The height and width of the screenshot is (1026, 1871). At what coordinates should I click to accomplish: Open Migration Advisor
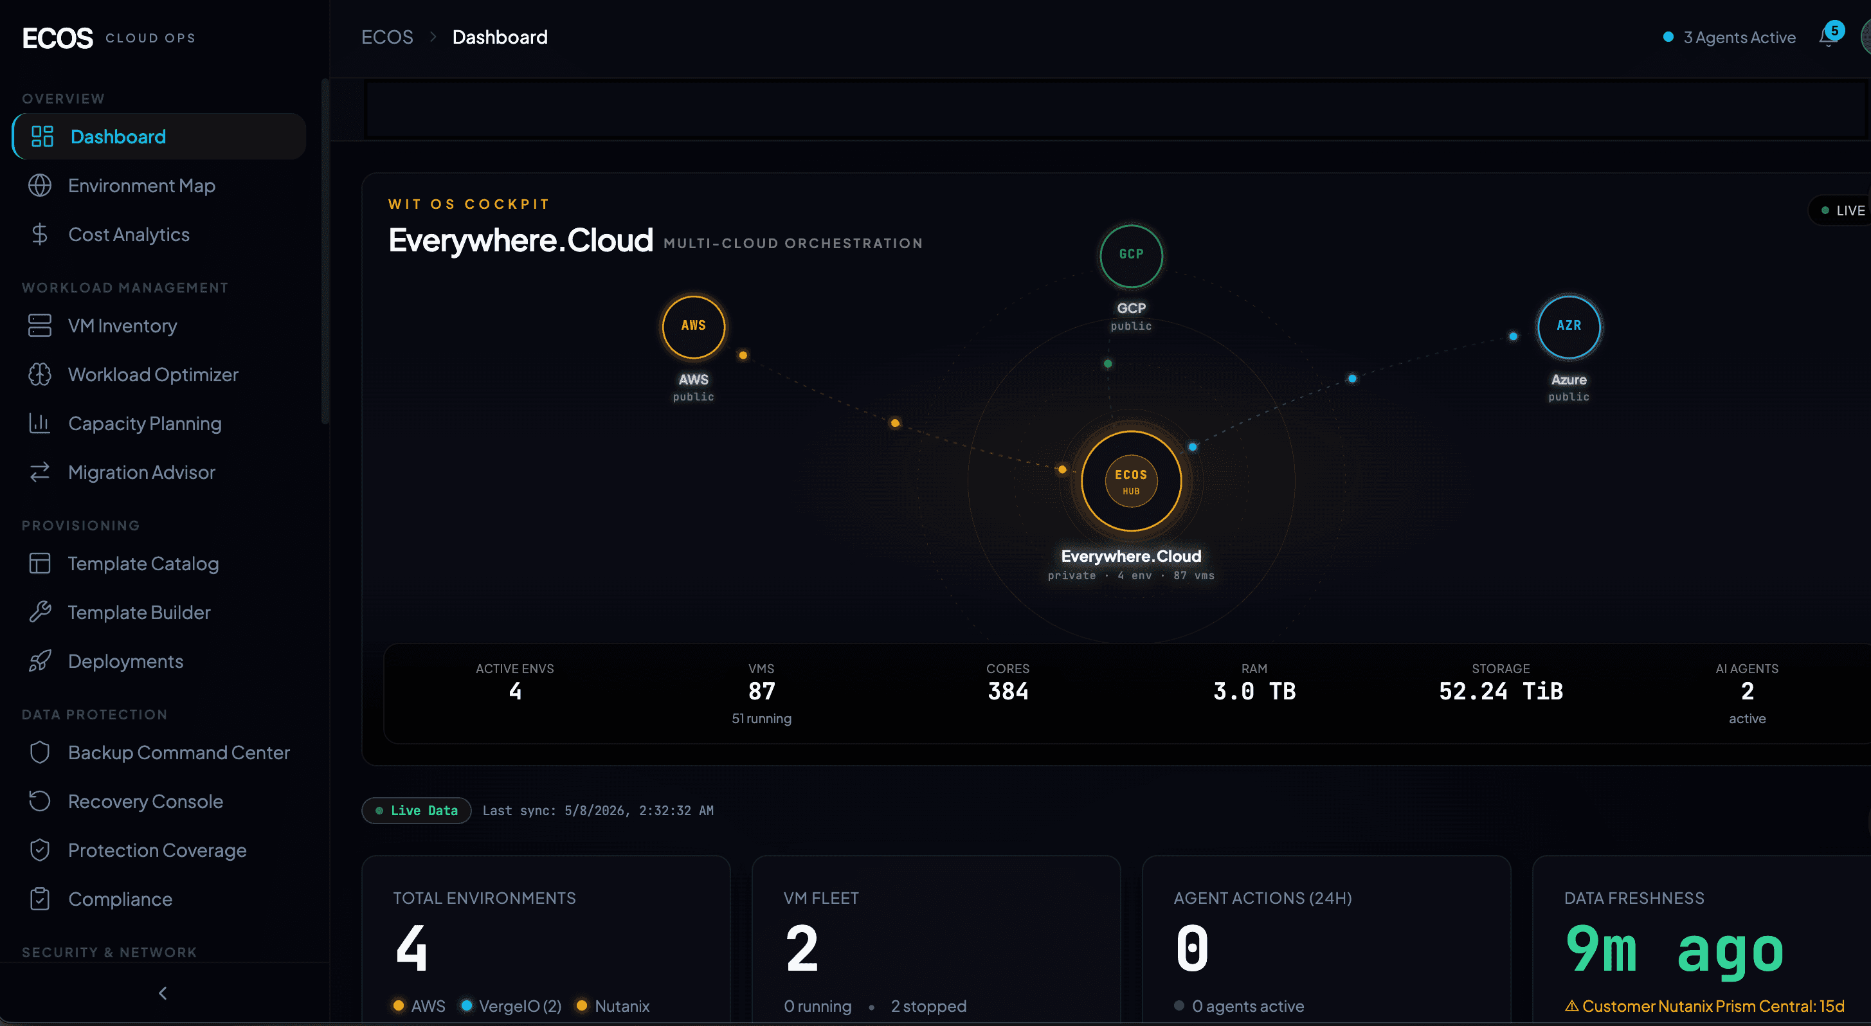tap(158, 472)
